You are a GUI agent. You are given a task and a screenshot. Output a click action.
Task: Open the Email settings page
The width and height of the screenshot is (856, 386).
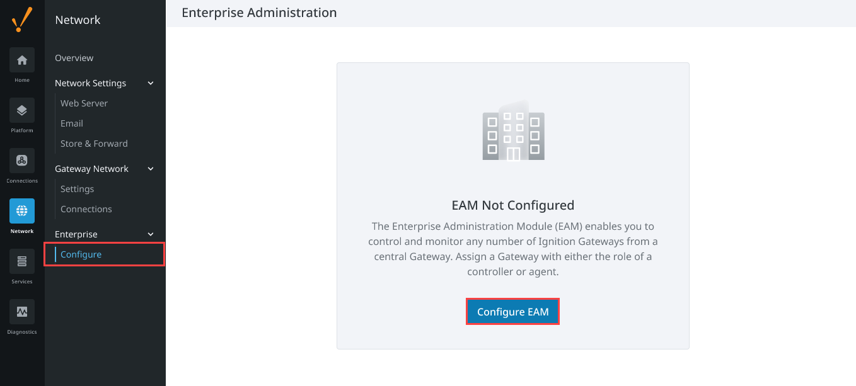[72, 123]
